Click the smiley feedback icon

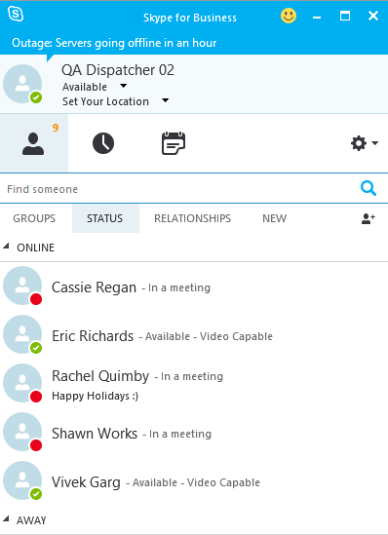pyautogui.click(x=289, y=16)
